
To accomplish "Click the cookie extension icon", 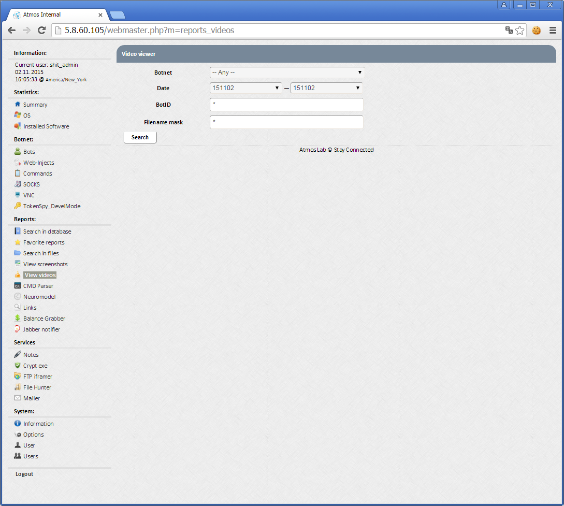I will 537,30.
